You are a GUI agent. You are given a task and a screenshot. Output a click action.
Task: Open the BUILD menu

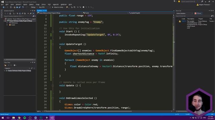(25, 4)
